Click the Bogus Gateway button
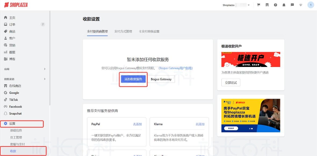The image size is (317, 156). (x=161, y=79)
